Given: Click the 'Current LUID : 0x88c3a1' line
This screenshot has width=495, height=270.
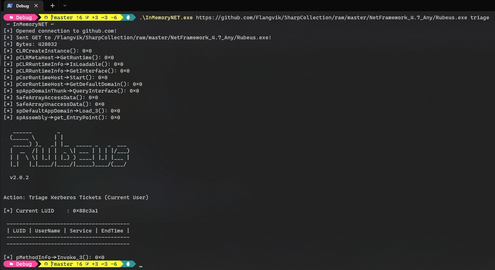Looking at the screenshot, I should [51, 211].
